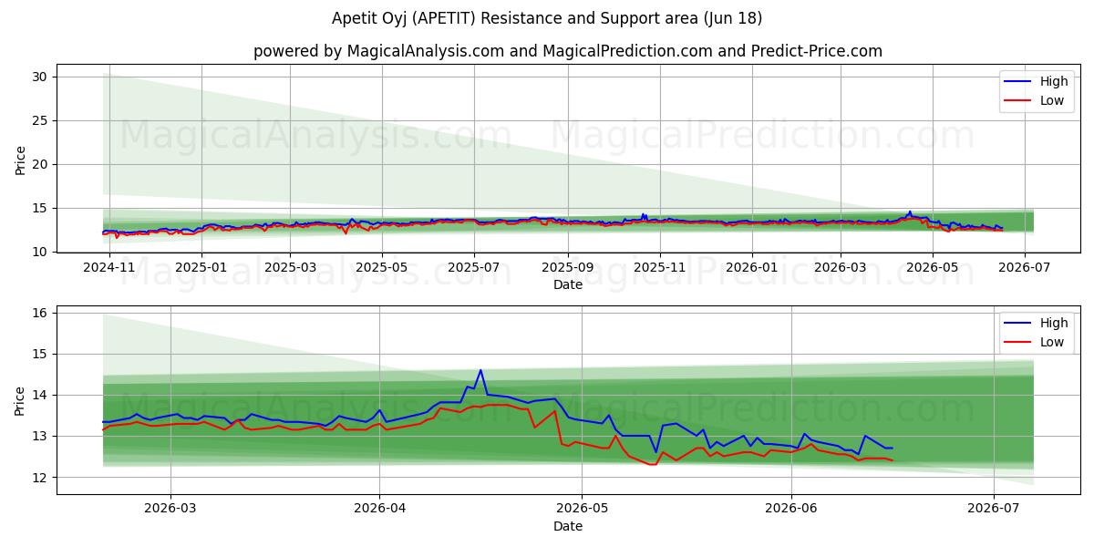The height and width of the screenshot is (547, 1094).
Task: Click the '10' y-axis label in top chart
Action: pos(40,252)
